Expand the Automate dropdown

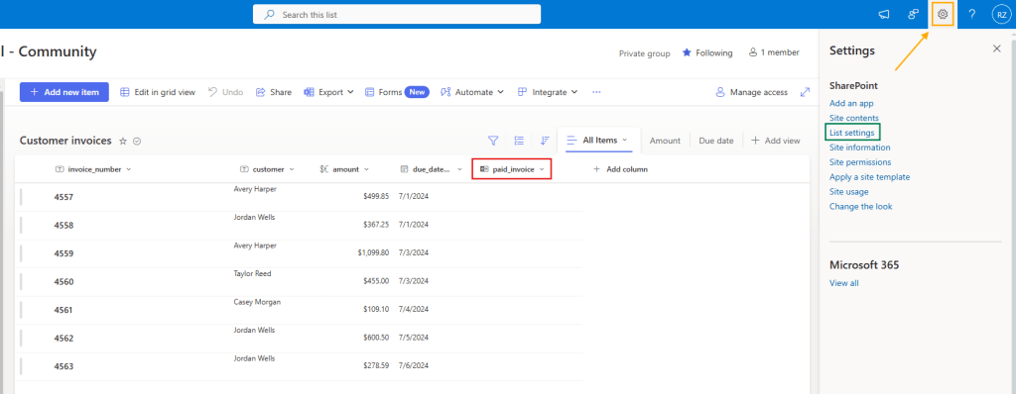click(472, 92)
